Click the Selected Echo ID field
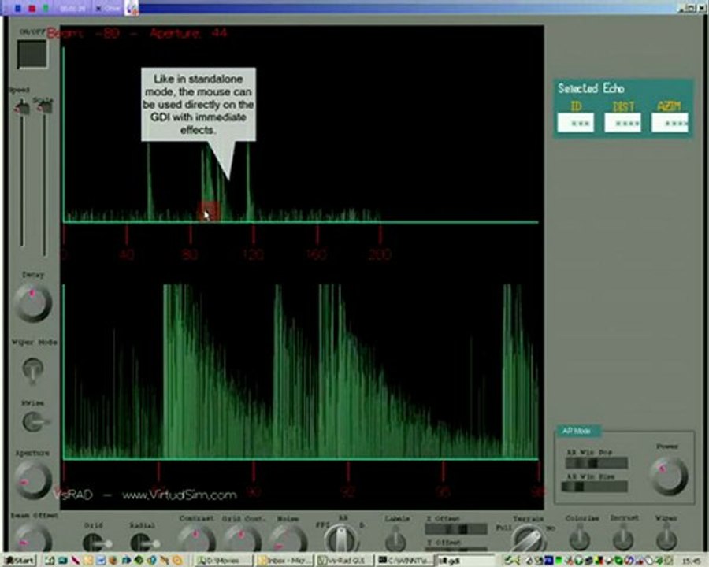The width and height of the screenshot is (709, 567). [576, 123]
